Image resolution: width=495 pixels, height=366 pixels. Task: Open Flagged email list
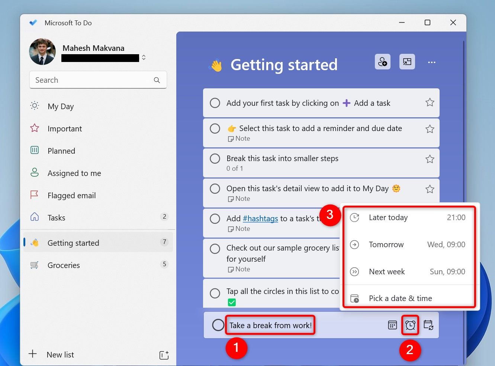pyautogui.click(x=98, y=196)
